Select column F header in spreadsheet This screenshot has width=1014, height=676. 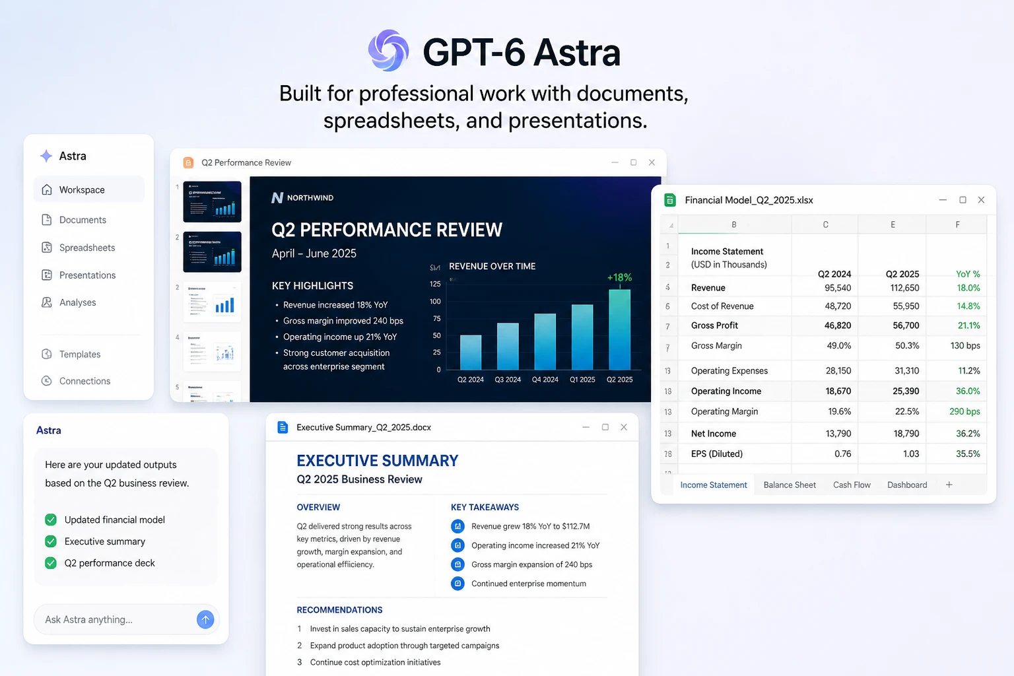point(957,224)
